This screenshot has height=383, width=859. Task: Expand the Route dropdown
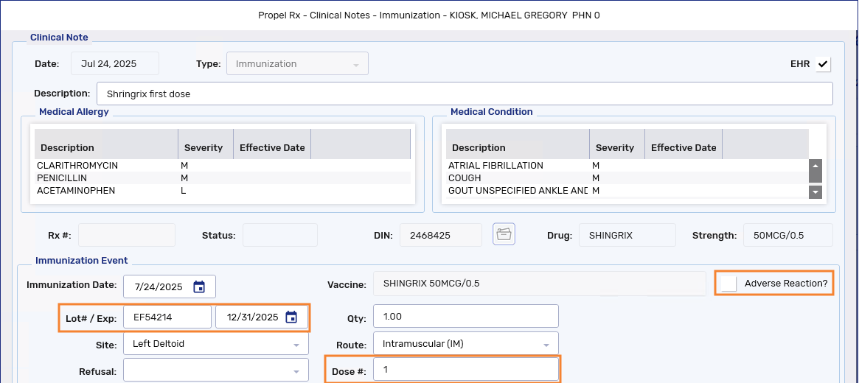546,345
